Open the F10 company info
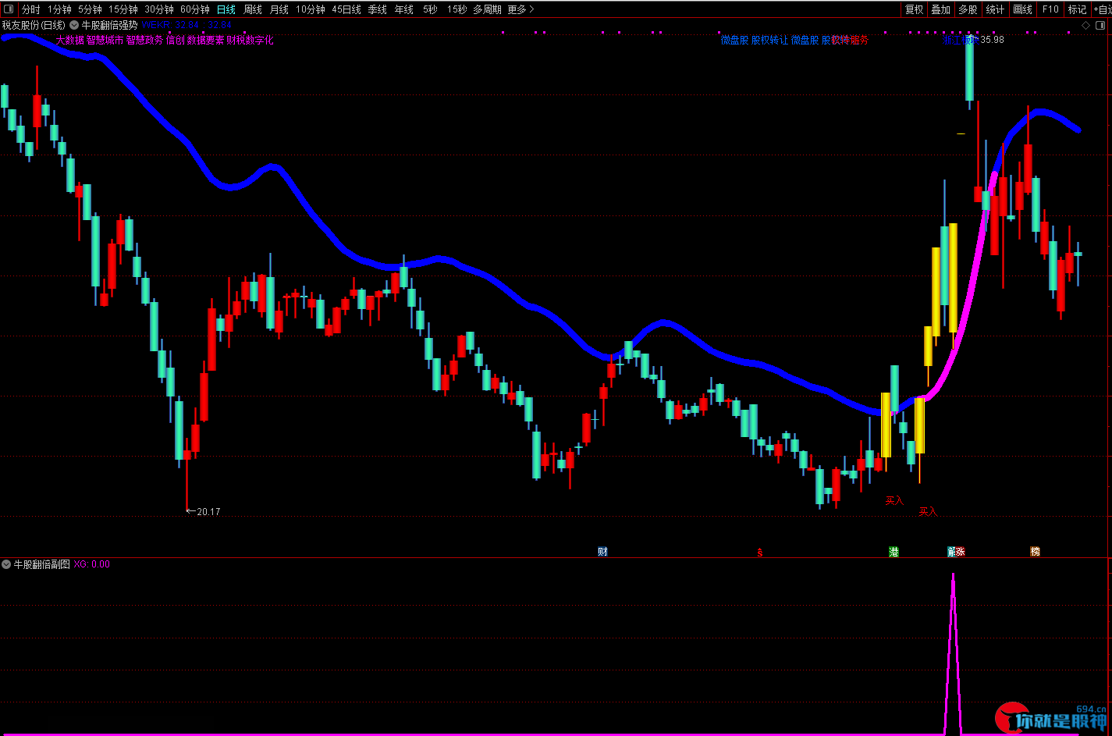 coord(1050,9)
